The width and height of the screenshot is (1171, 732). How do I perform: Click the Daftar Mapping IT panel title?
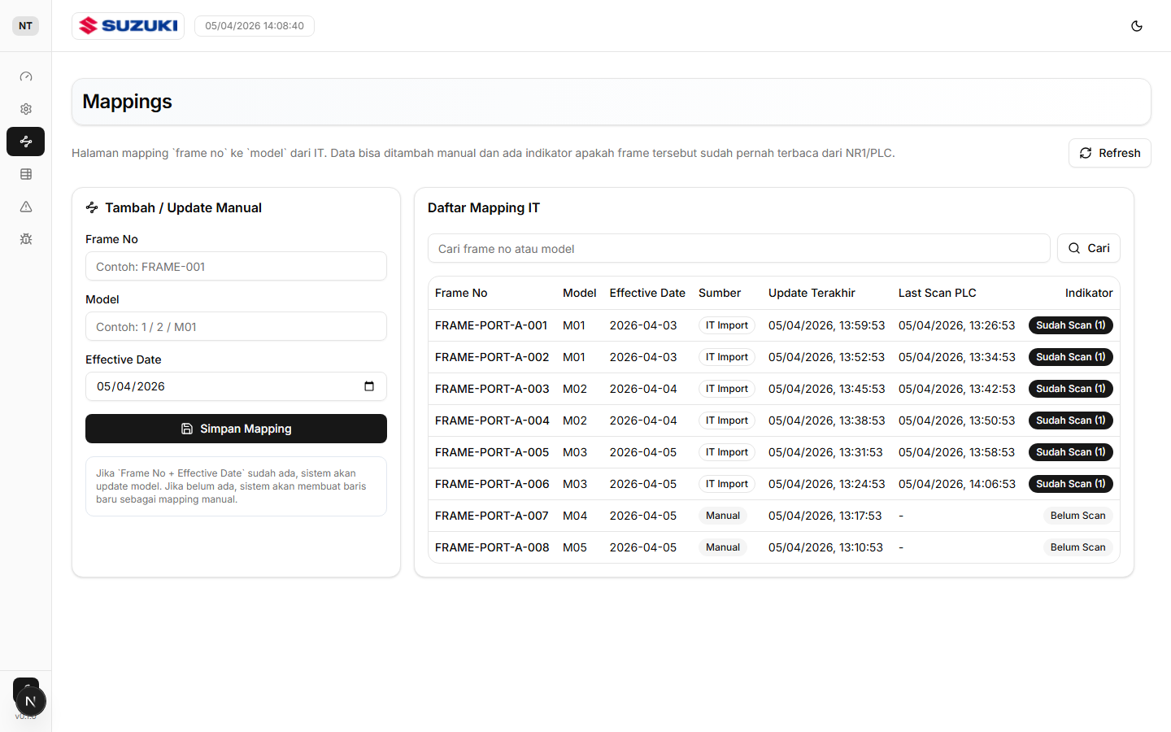click(x=484, y=207)
